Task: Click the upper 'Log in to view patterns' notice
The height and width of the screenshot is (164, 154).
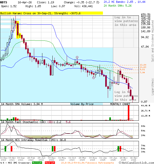Action: 125,21
